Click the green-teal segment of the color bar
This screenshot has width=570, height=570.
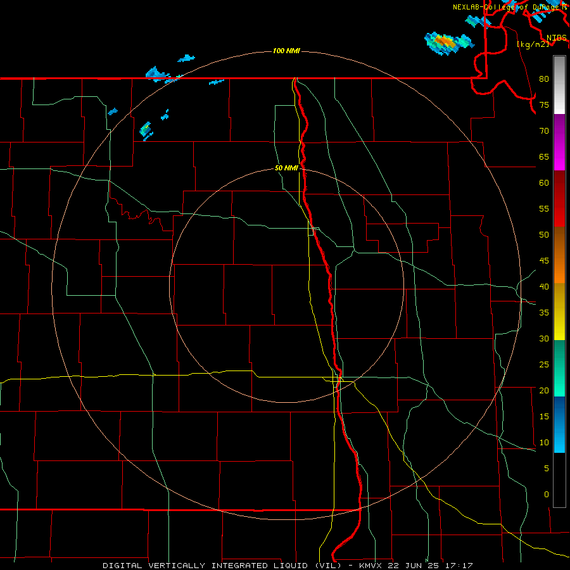(x=559, y=368)
